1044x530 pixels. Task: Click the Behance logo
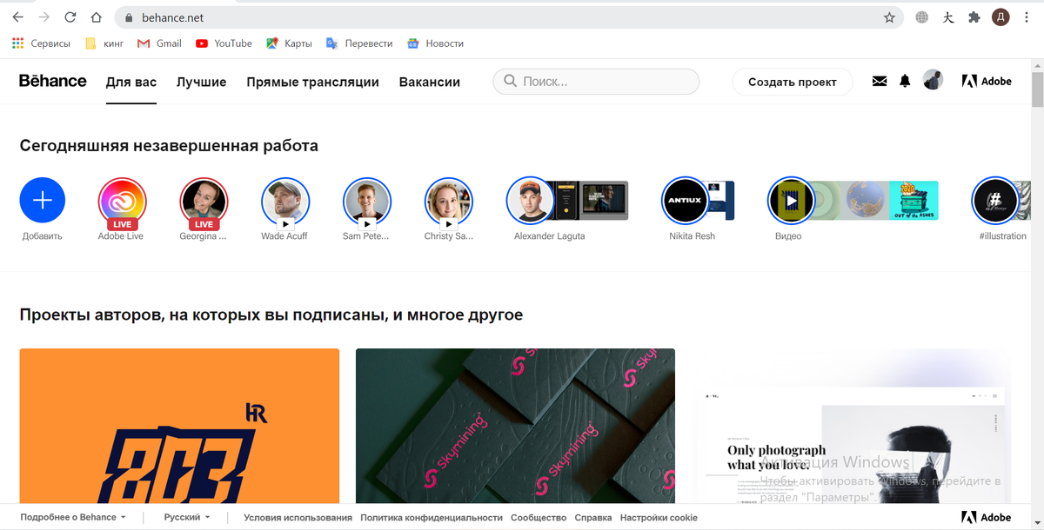point(52,81)
